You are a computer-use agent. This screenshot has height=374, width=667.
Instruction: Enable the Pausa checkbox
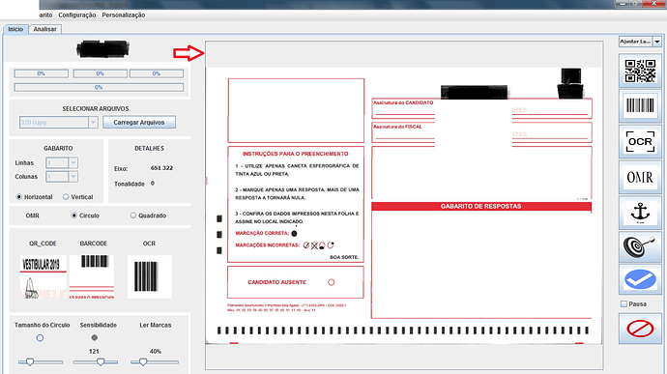pyautogui.click(x=623, y=303)
